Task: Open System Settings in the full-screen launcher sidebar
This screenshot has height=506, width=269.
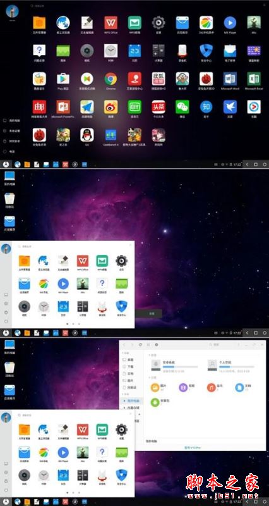Action: point(11,131)
